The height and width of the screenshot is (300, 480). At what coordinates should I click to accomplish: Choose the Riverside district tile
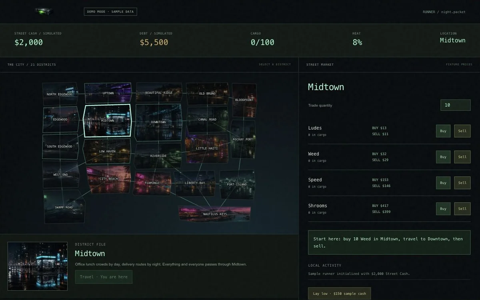coord(158,156)
